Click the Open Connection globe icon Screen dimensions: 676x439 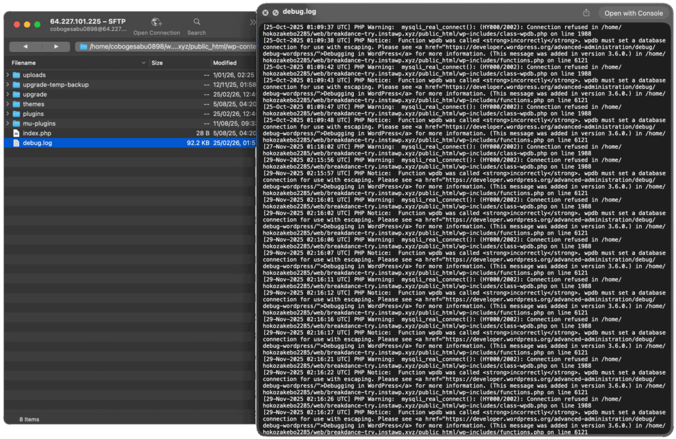[156, 22]
